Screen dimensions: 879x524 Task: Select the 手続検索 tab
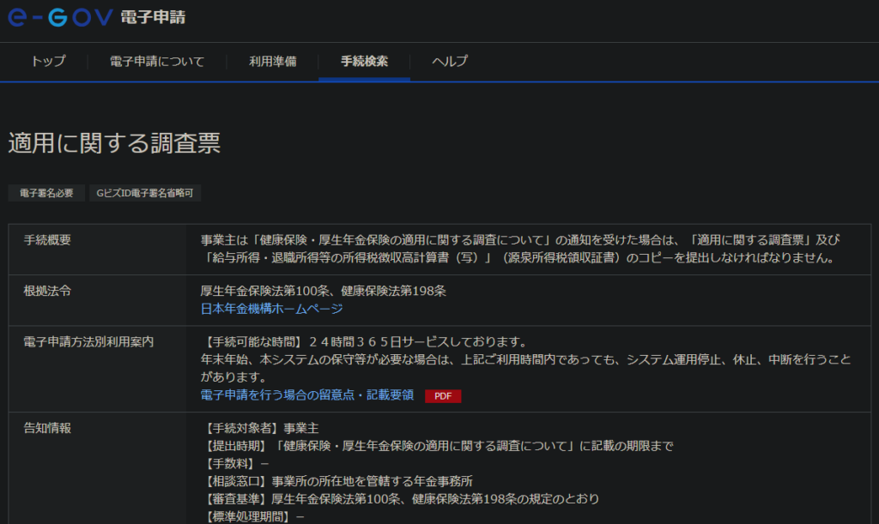coord(364,62)
